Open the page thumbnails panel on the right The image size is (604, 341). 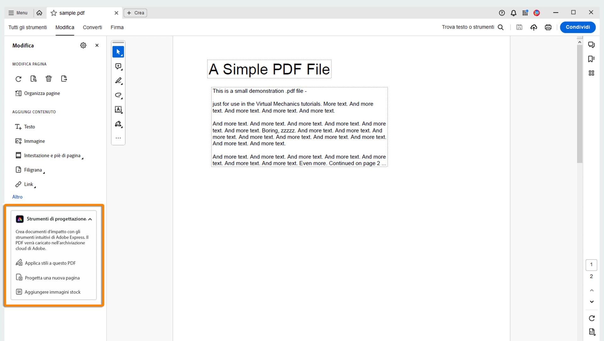pyautogui.click(x=592, y=73)
